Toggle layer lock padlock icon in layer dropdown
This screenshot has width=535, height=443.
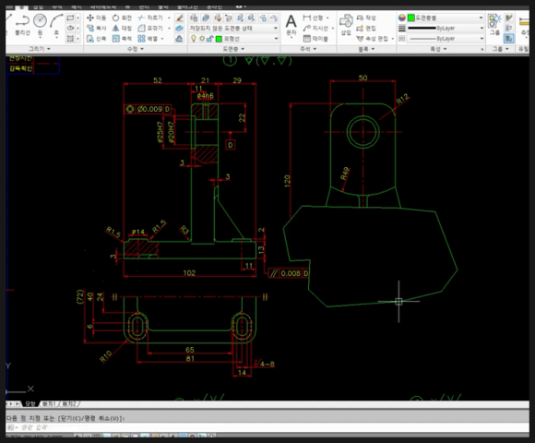pos(209,39)
